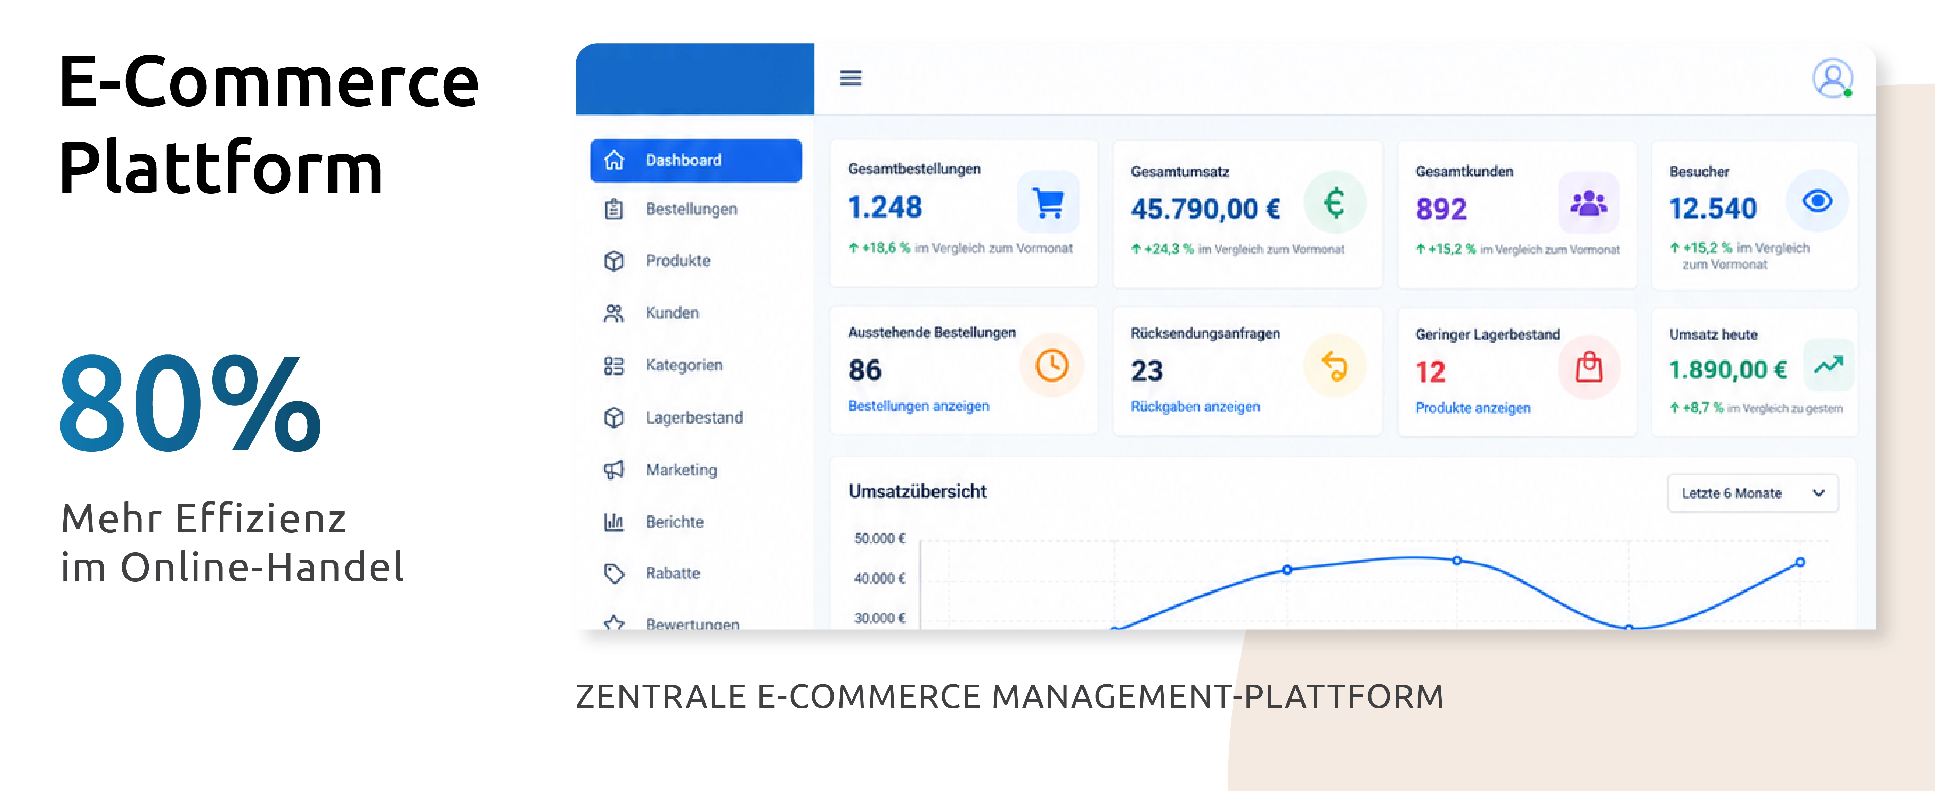Click the eye icon in Besucher card
The height and width of the screenshot is (791, 1935).
pos(1817,201)
